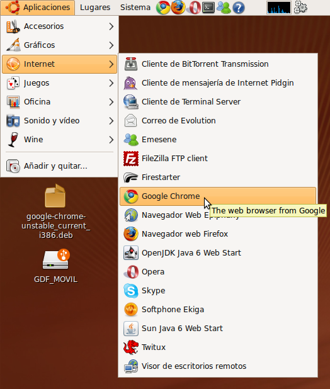Click 'Visor de escritorios remotos' text
Screen dimensions: 330x389
(194, 366)
